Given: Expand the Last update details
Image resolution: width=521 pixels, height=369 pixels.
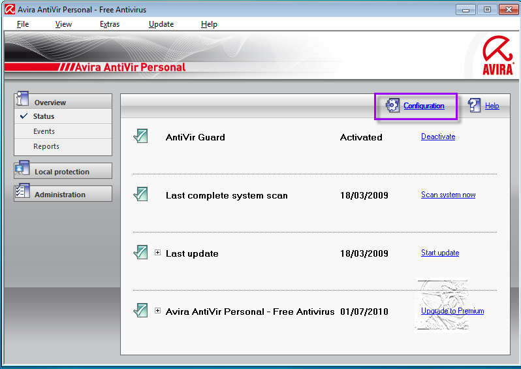Looking at the screenshot, I should (157, 253).
